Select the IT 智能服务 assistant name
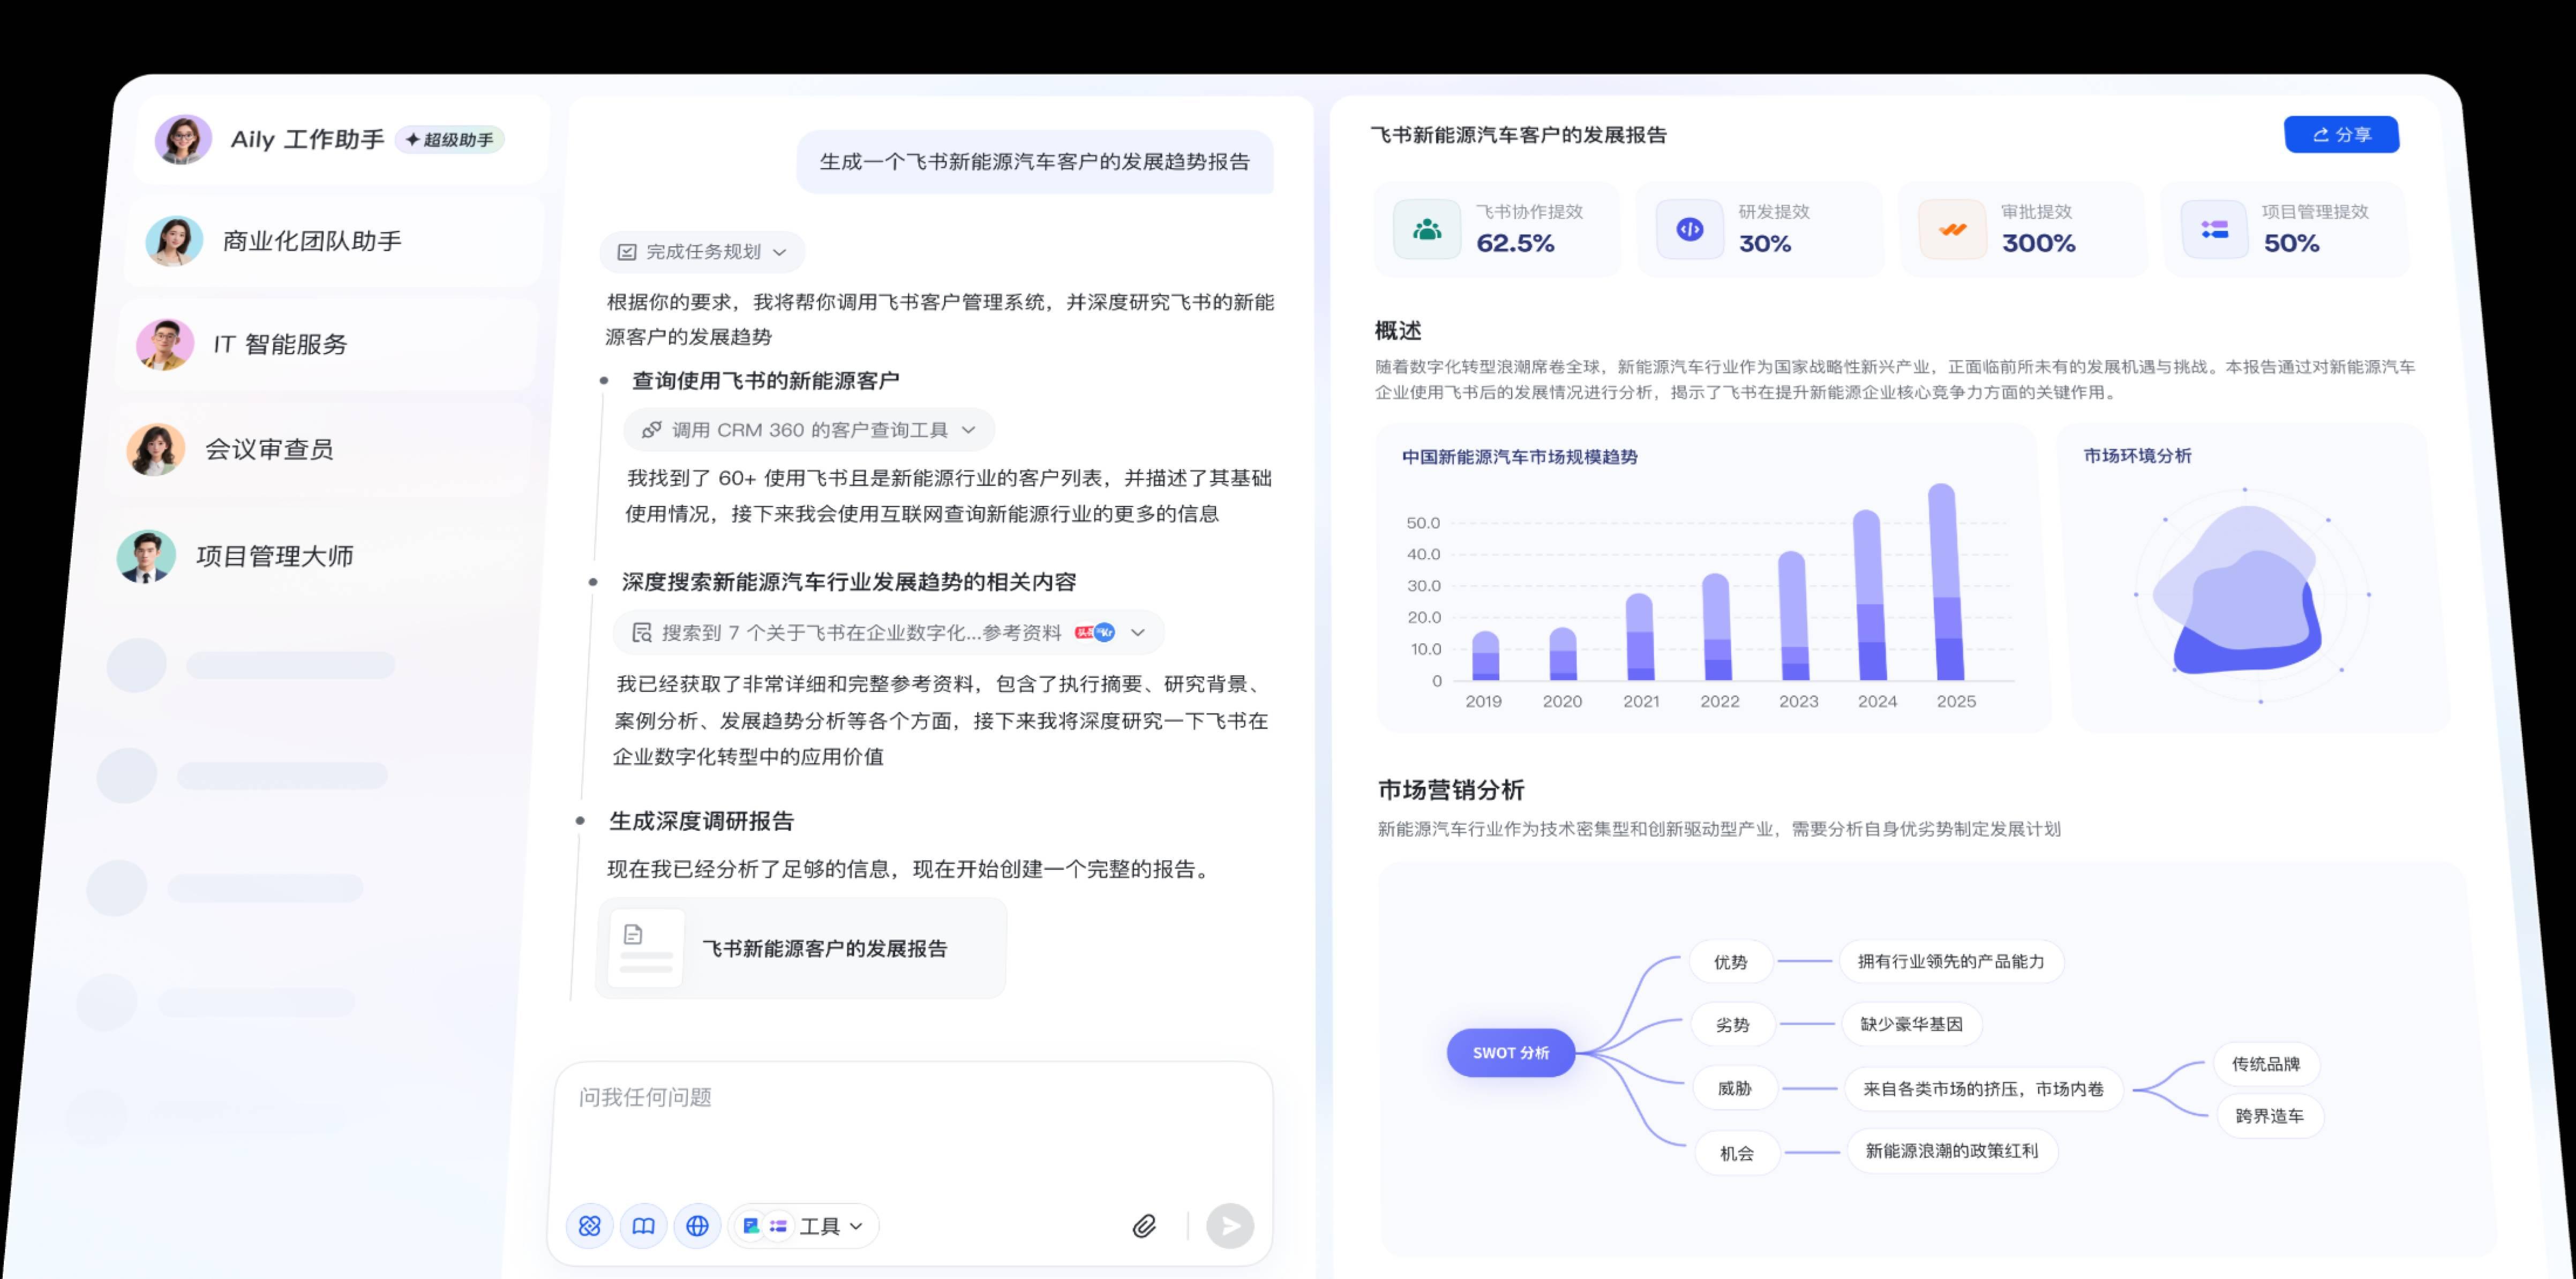This screenshot has width=2576, height=1279. [280, 344]
